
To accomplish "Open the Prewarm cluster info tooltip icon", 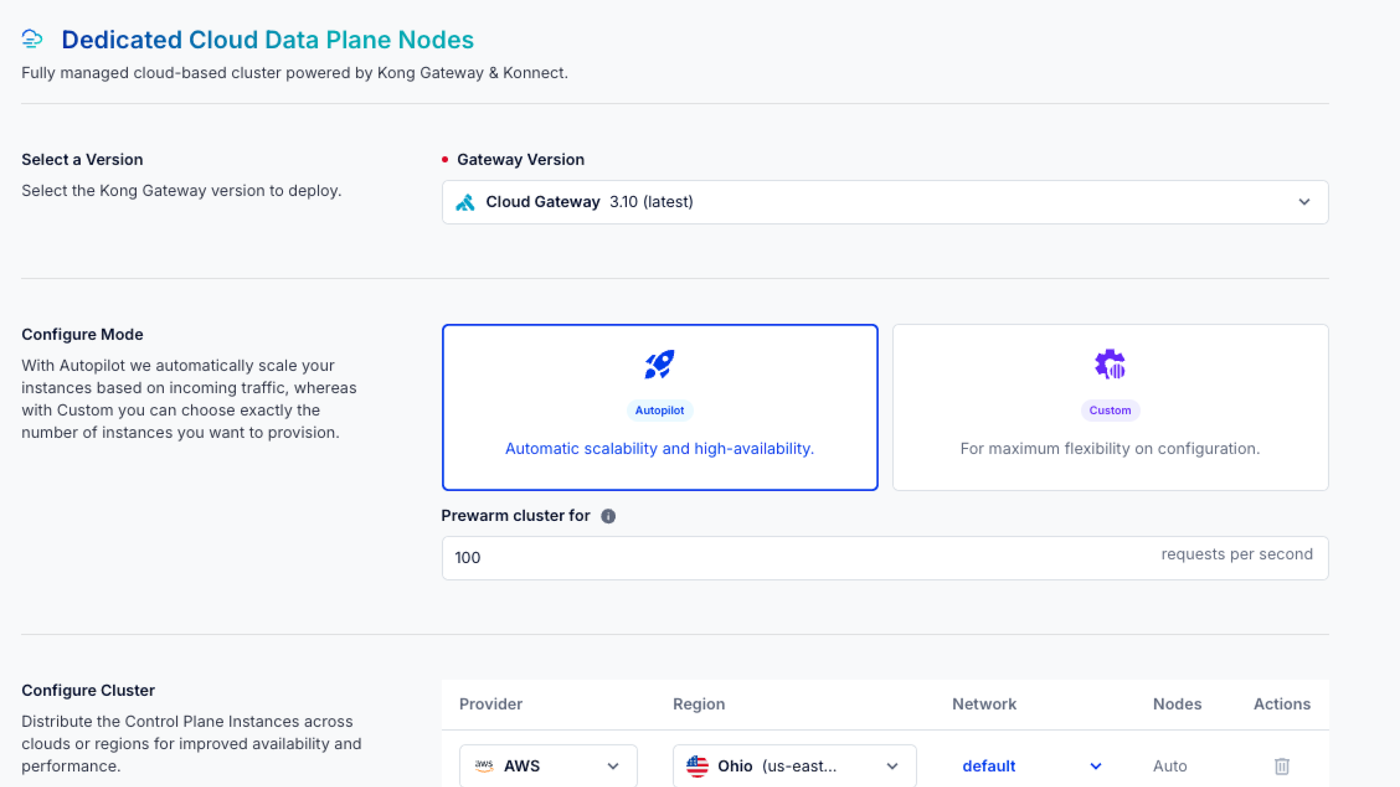I will coord(608,516).
